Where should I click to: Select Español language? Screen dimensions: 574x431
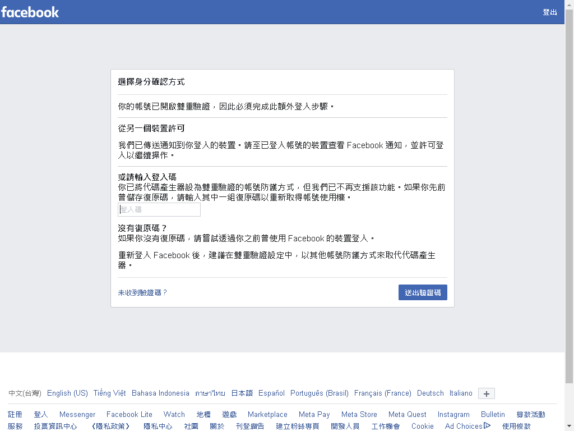(271, 393)
